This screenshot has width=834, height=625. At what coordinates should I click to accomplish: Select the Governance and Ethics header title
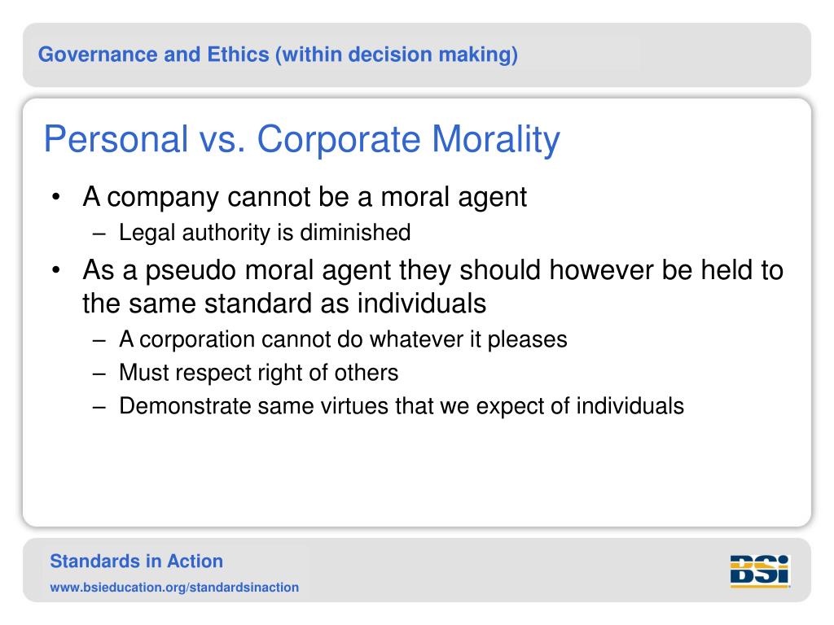tap(279, 55)
